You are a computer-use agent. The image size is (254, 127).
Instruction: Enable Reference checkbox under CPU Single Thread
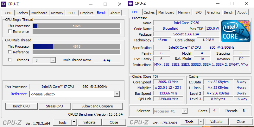point(10,32)
